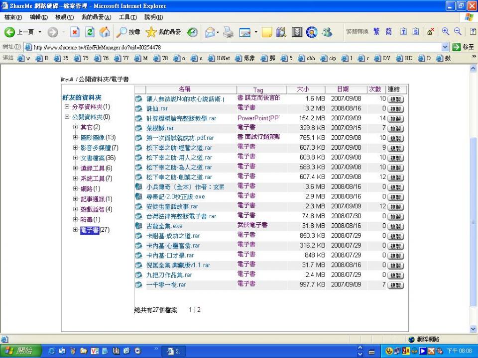Expand the 分享資料夾 tree node
This screenshot has height=358, width=478.
tap(67, 106)
